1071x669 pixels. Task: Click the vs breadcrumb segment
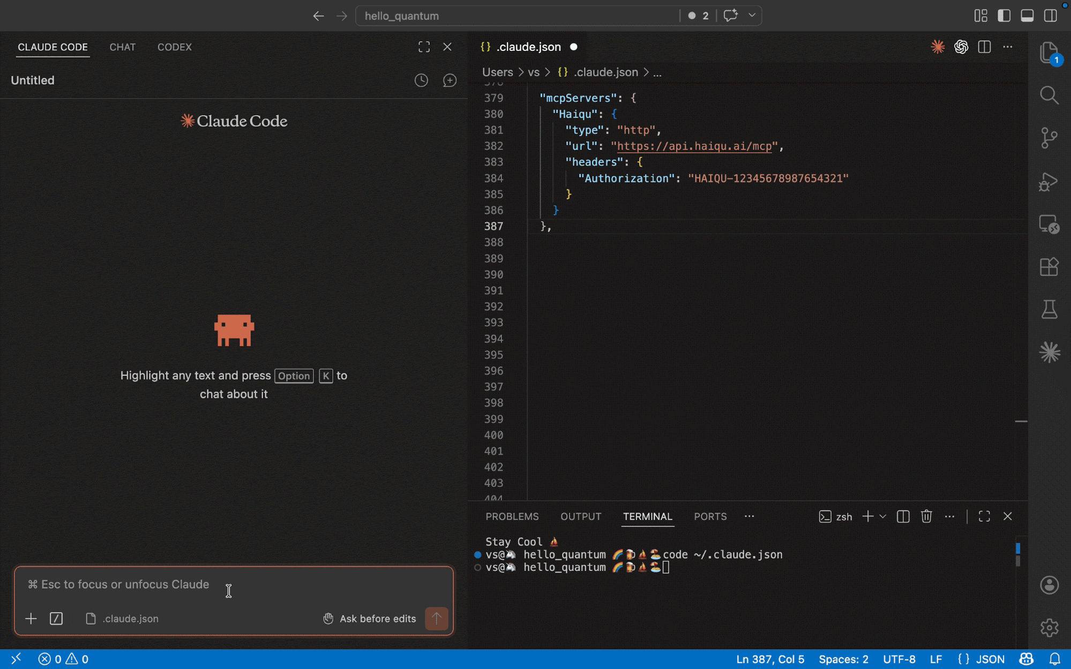[533, 72]
